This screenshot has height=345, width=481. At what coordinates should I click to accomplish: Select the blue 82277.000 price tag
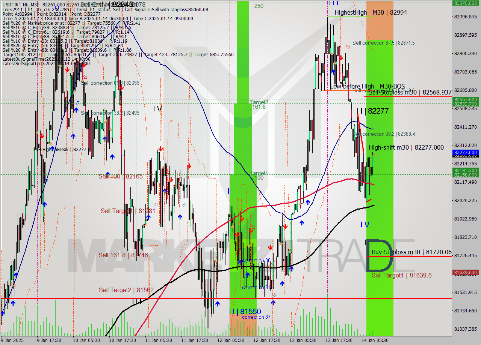(466, 153)
